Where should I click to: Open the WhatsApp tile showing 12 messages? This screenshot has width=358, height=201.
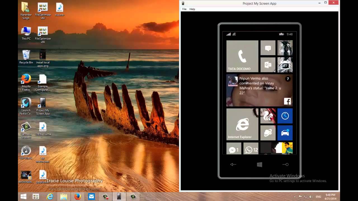tap(251, 150)
